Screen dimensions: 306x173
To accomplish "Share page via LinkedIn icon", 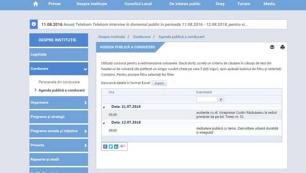I will pyautogui.click(x=116, y=146).
